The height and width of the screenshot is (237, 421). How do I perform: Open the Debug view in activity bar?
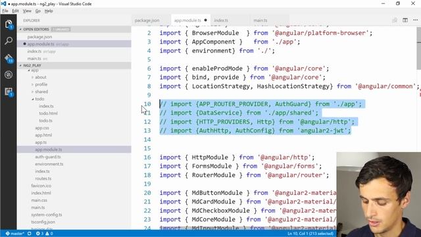9,74
